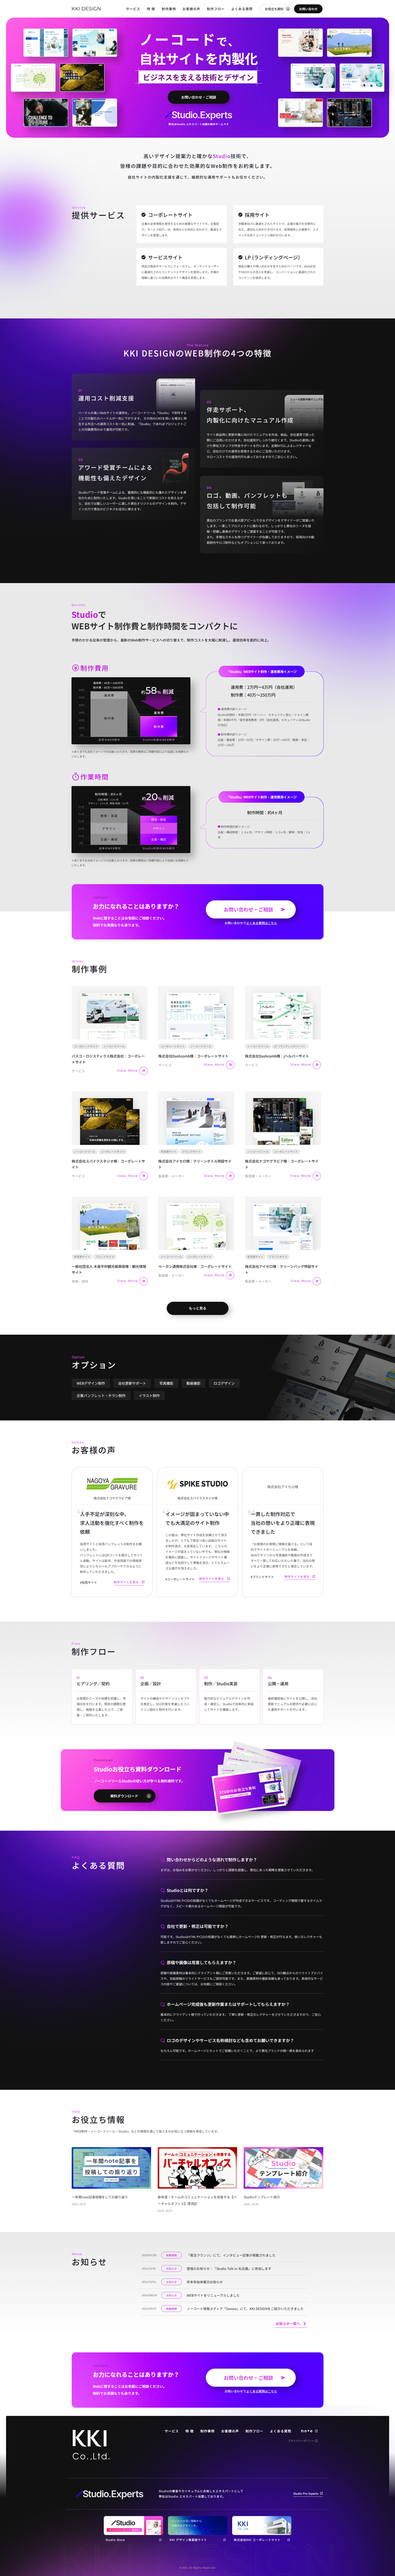This screenshot has width=395, height=2576.
Task: Open サービス in the footer navigation
Action: click(171, 2431)
